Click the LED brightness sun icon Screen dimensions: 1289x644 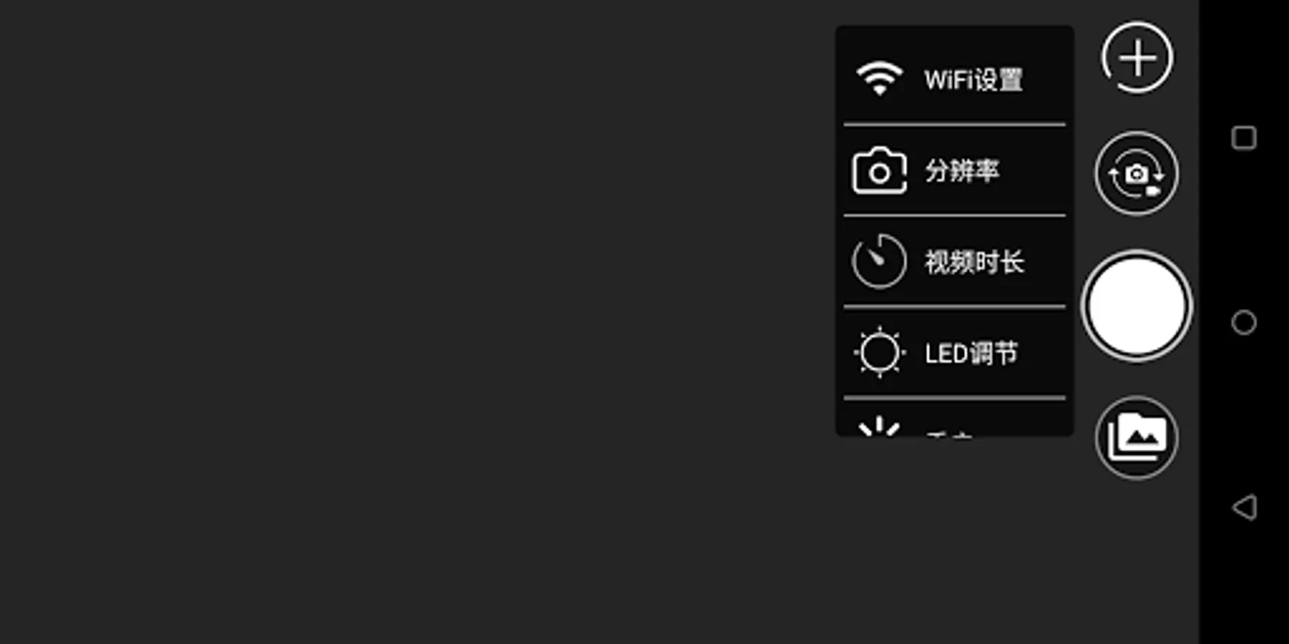coord(879,353)
